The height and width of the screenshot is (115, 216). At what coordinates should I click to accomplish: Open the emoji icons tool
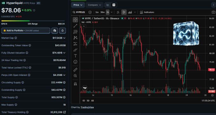coord(75,62)
